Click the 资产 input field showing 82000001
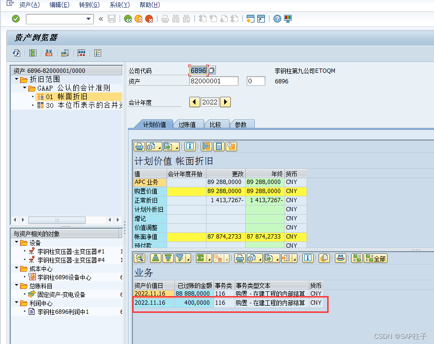The width and height of the screenshot is (434, 344). coord(214,81)
